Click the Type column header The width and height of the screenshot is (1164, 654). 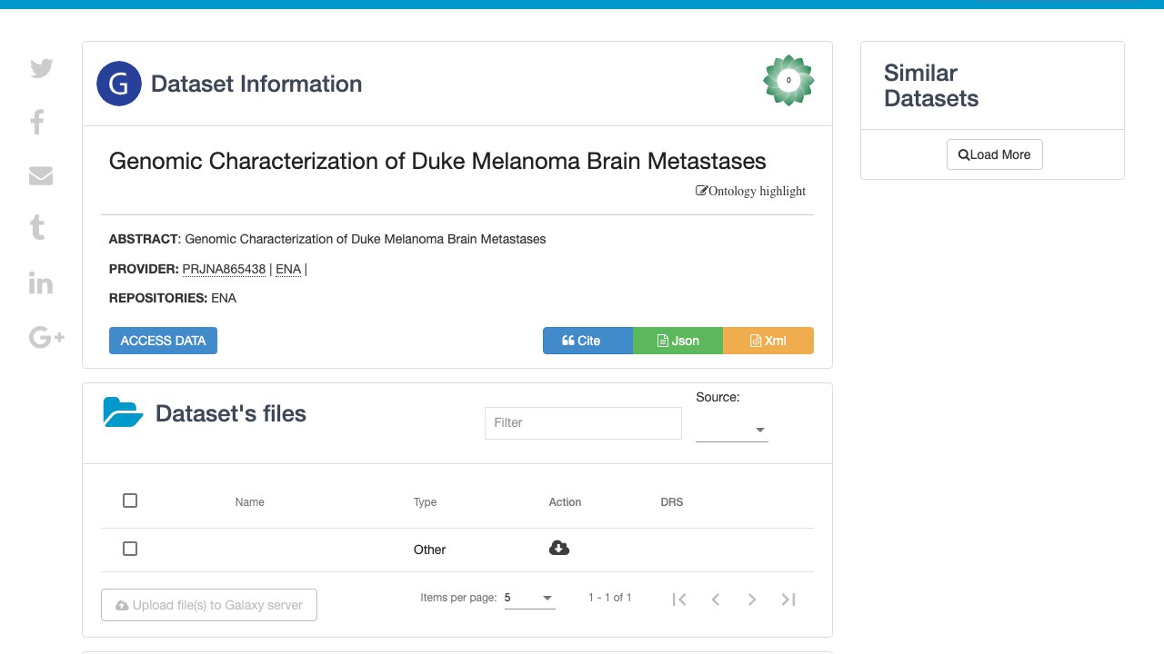[425, 501]
